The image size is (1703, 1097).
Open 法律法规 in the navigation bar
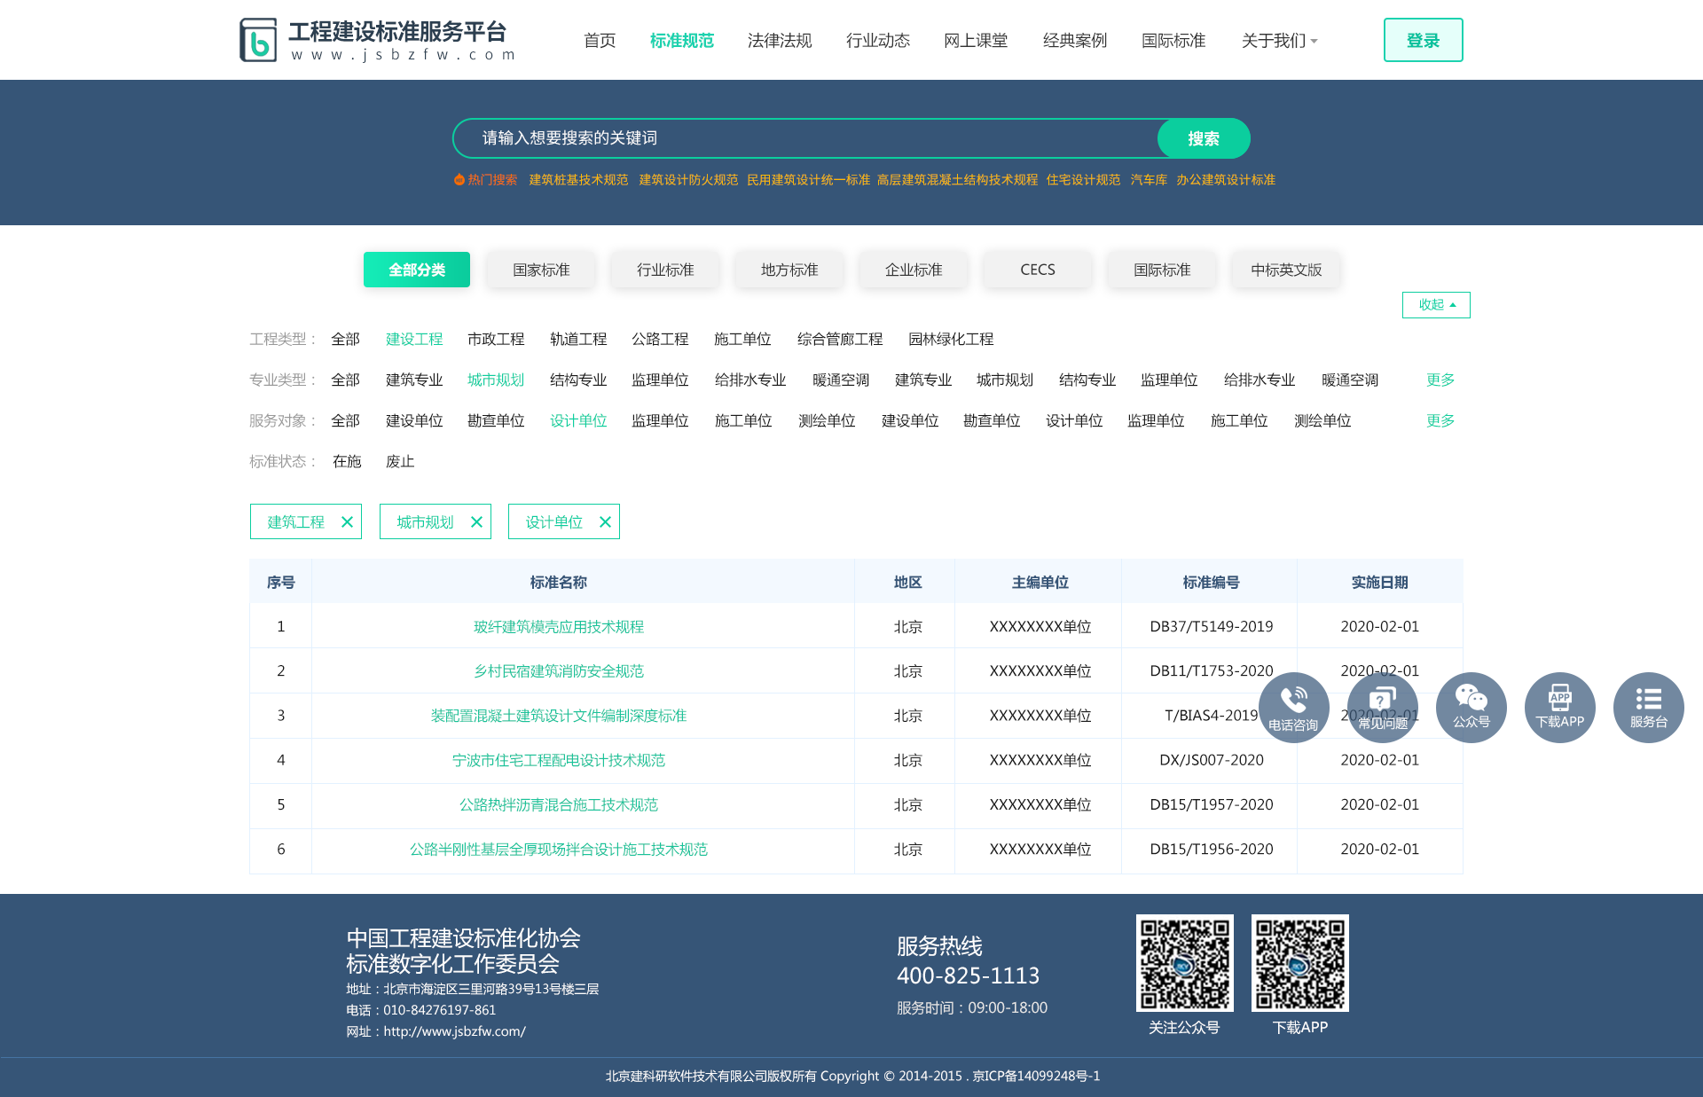point(780,41)
